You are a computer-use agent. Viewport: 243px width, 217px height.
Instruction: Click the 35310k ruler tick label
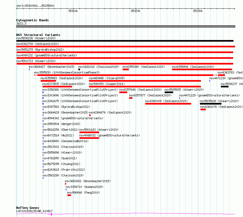point(73,11)
